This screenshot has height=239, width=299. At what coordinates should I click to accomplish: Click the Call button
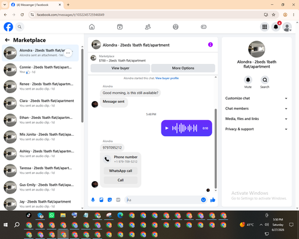(121, 180)
